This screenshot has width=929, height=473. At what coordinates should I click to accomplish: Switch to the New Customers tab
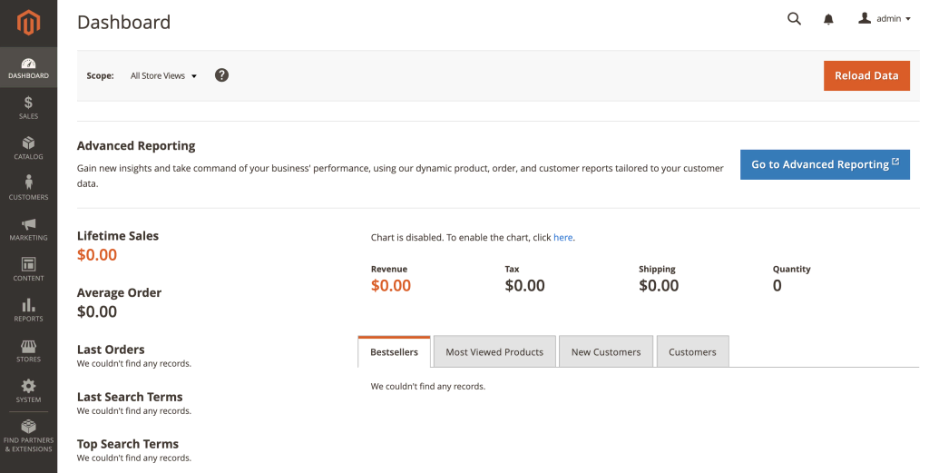click(605, 352)
